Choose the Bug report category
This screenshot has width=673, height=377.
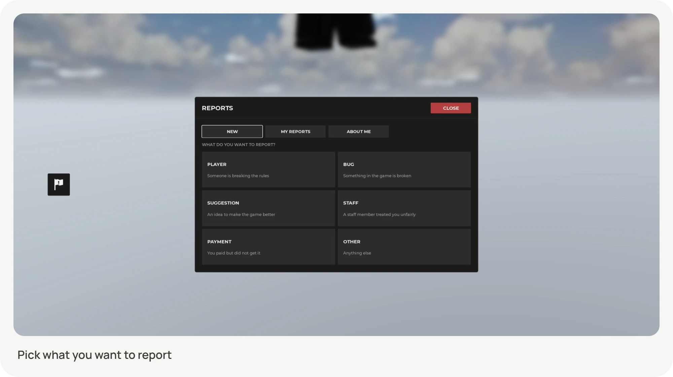404,170
